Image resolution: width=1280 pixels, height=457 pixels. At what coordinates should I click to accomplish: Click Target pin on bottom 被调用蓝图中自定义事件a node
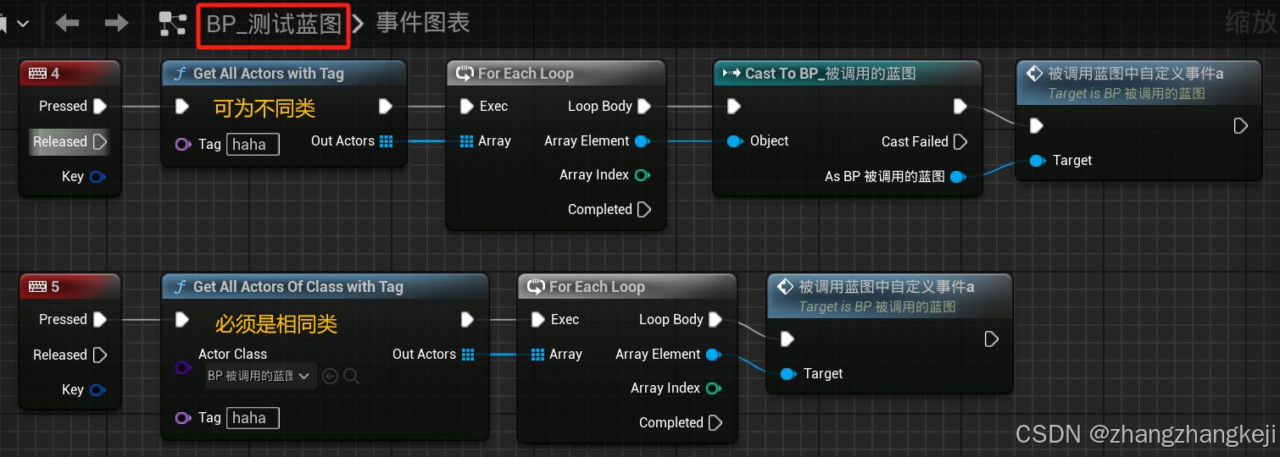pyautogui.click(x=787, y=373)
